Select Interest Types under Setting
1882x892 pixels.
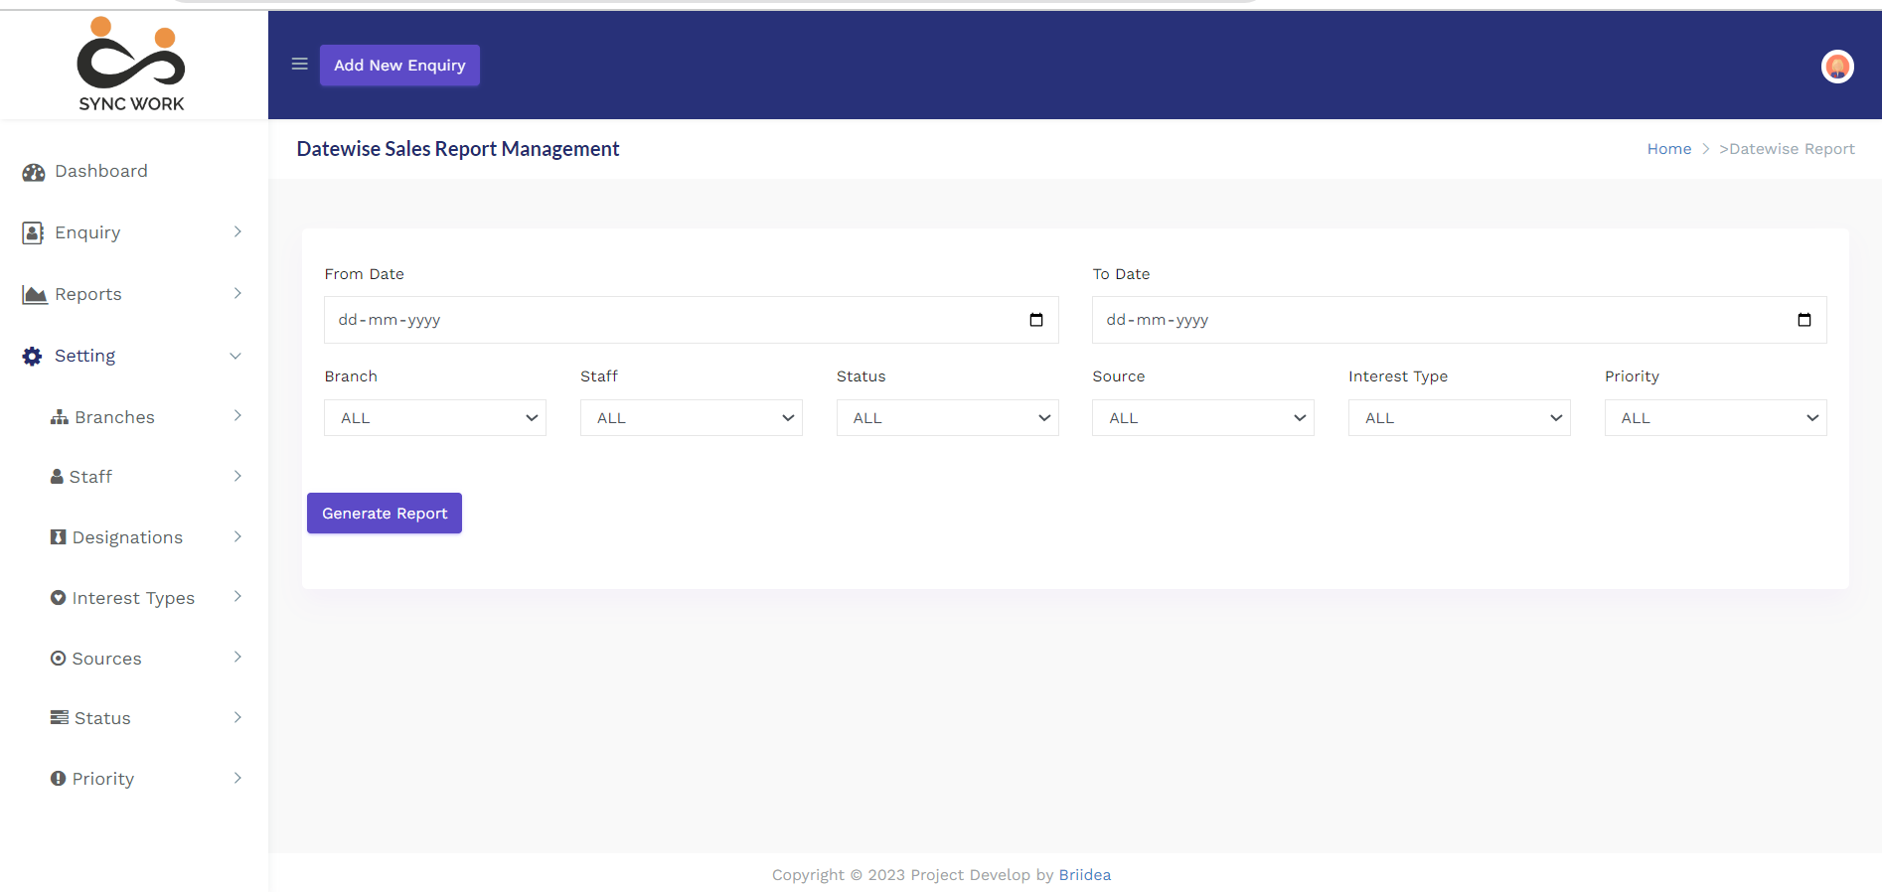(133, 598)
